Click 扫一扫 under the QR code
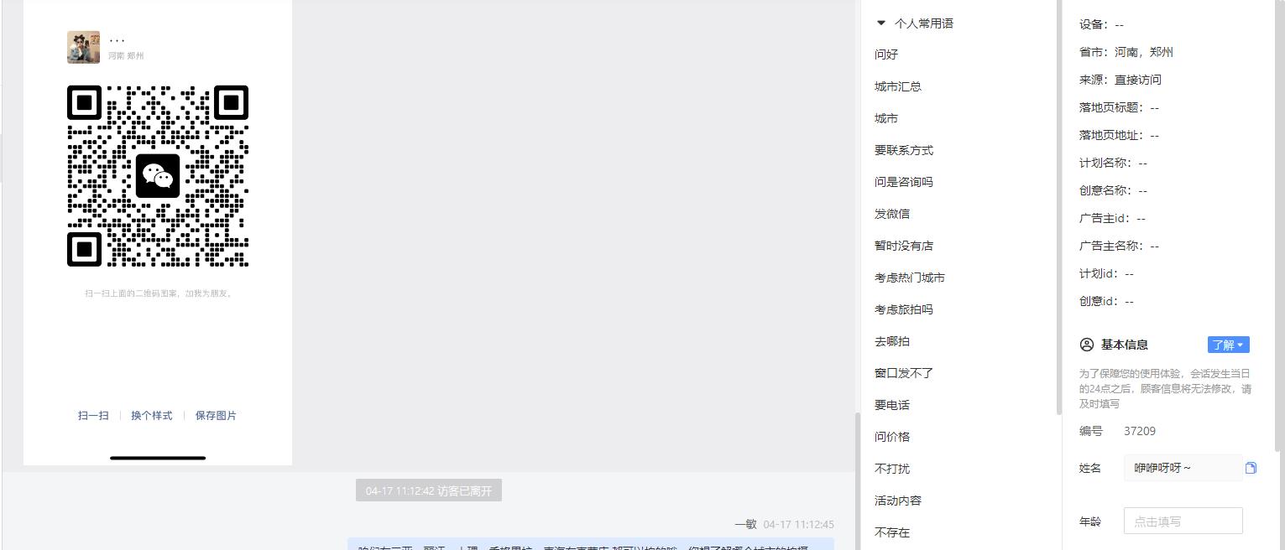1285x550 pixels. [93, 416]
